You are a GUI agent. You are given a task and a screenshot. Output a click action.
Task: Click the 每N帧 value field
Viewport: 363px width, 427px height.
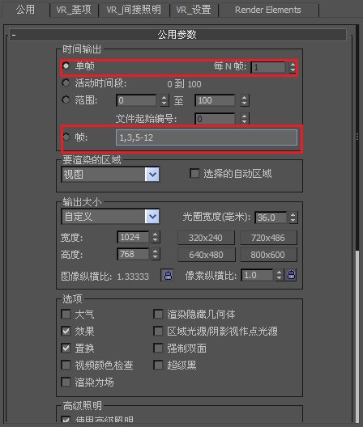pos(268,67)
